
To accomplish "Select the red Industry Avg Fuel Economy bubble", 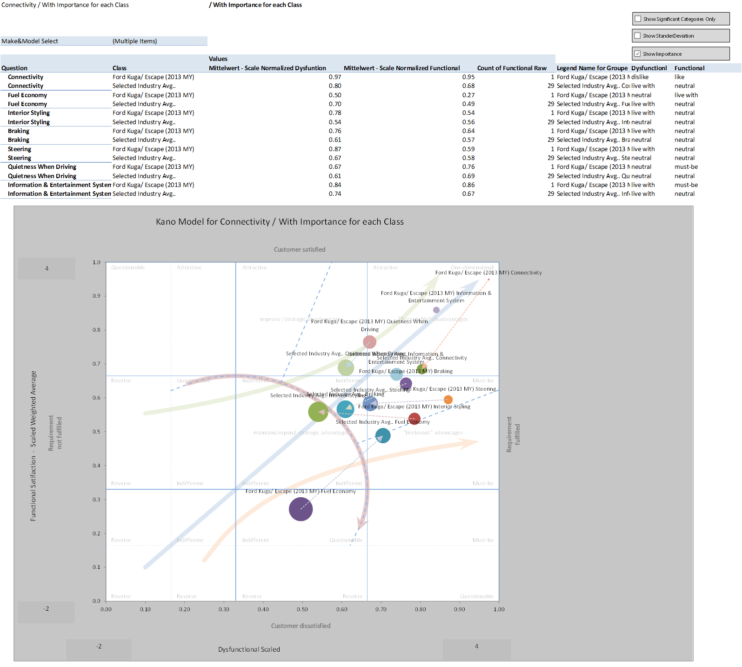I will point(414,419).
